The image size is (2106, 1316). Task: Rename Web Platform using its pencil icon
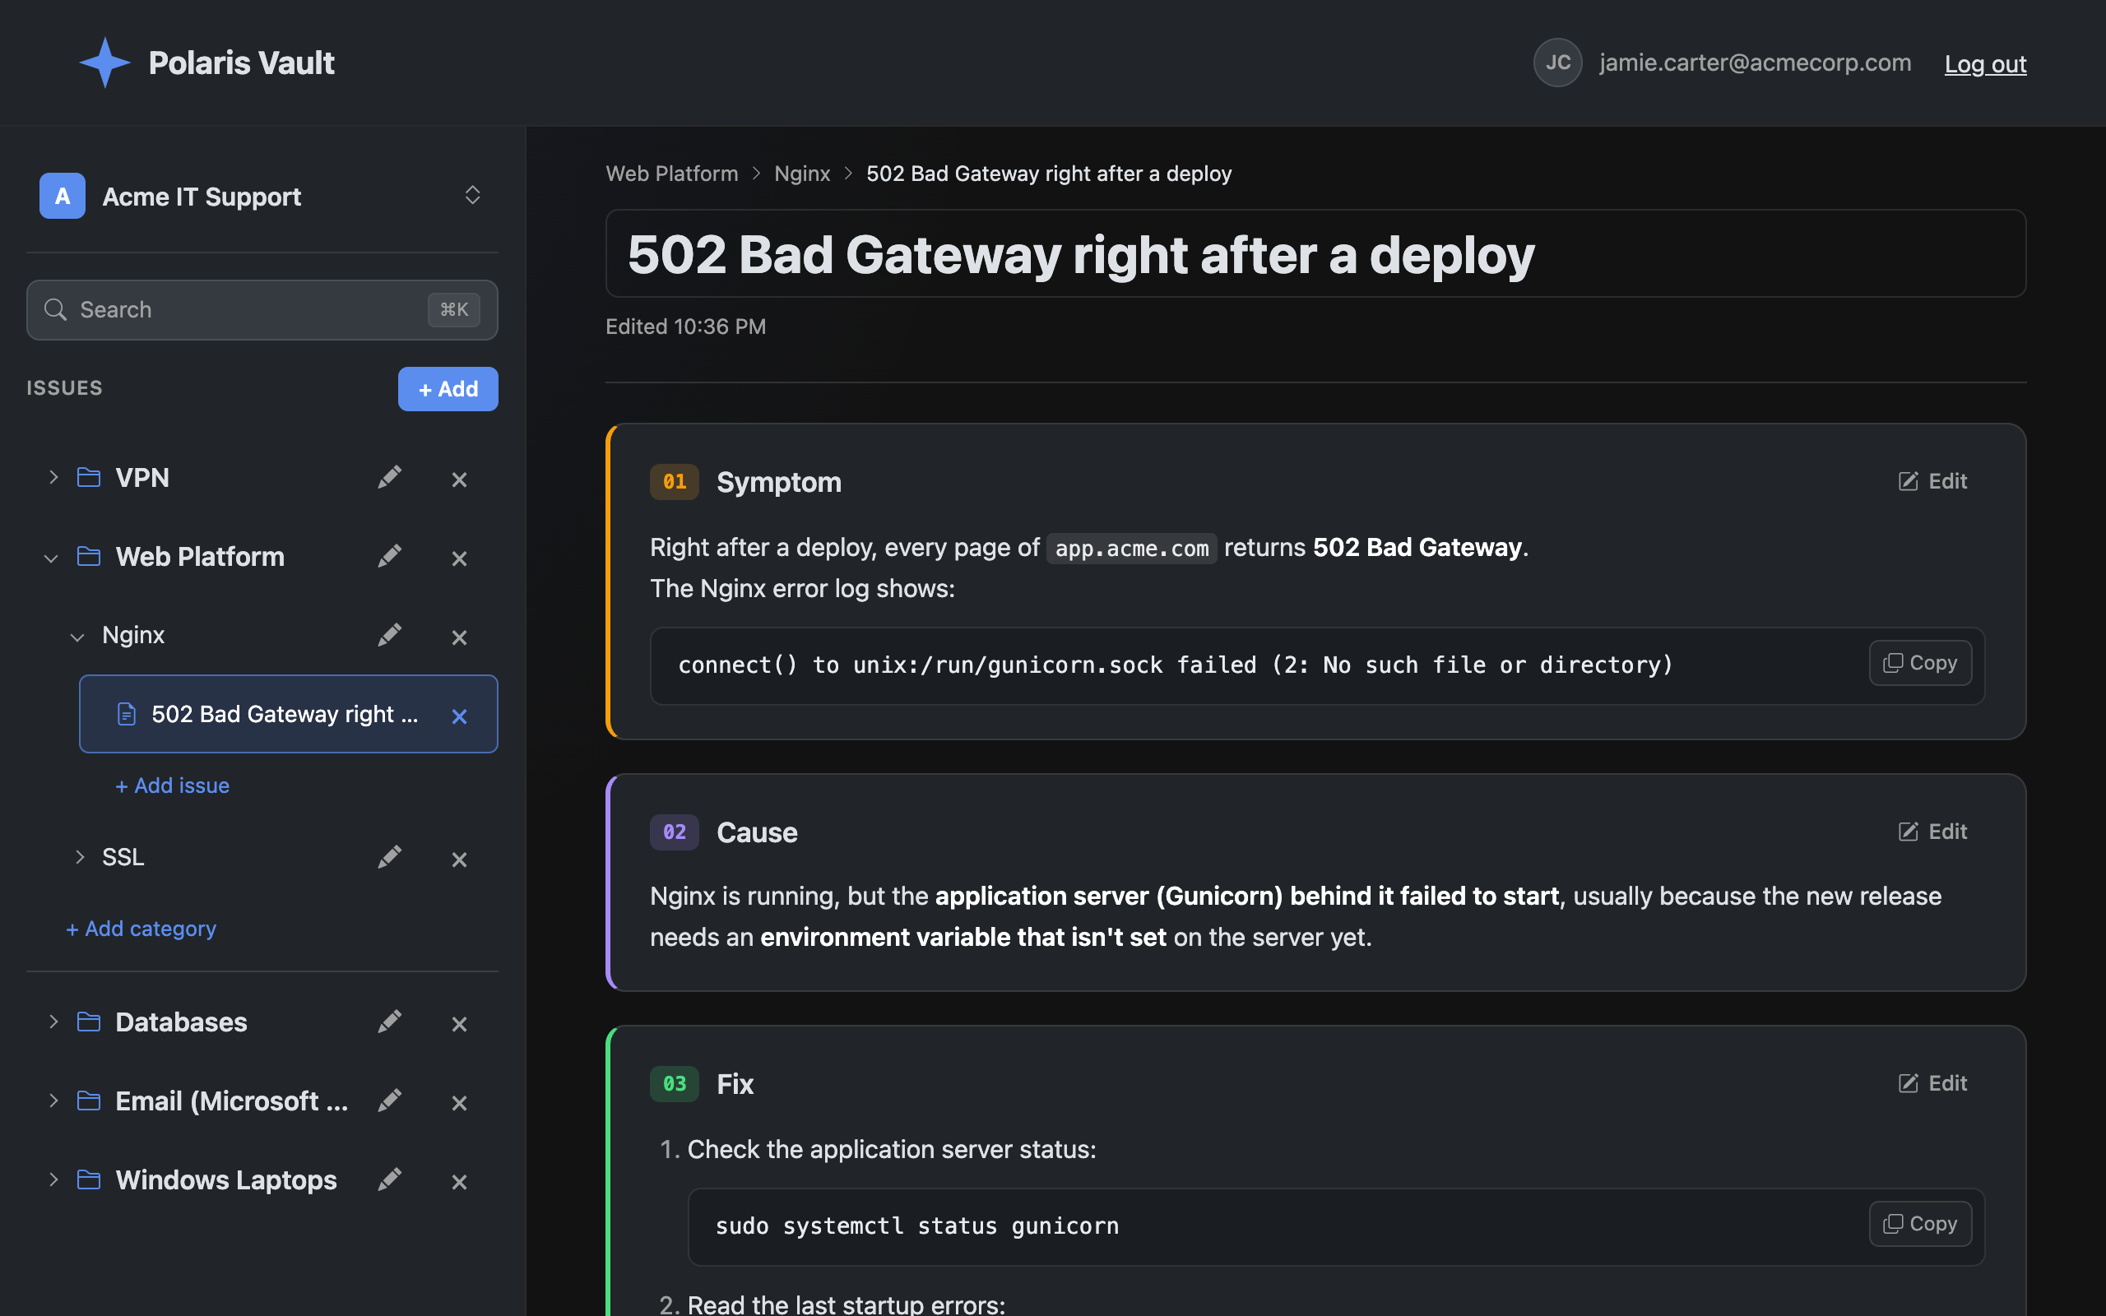point(389,556)
